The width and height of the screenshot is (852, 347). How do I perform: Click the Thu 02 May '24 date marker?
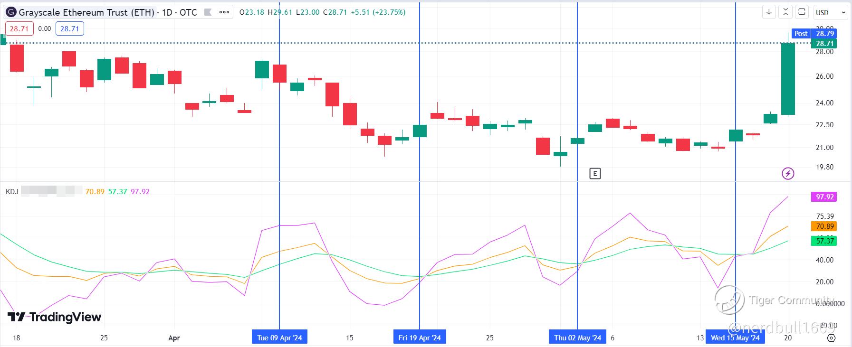(x=577, y=338)
